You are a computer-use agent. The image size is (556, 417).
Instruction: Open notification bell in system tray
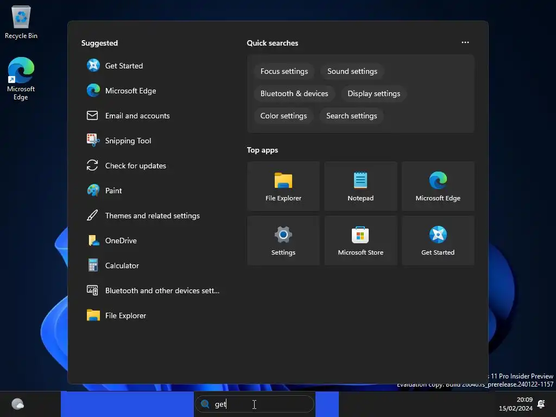tap(541, 404)
